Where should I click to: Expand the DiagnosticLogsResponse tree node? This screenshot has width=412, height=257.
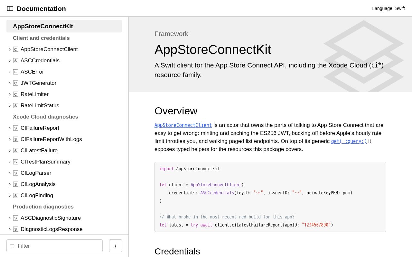pos(10,229)
